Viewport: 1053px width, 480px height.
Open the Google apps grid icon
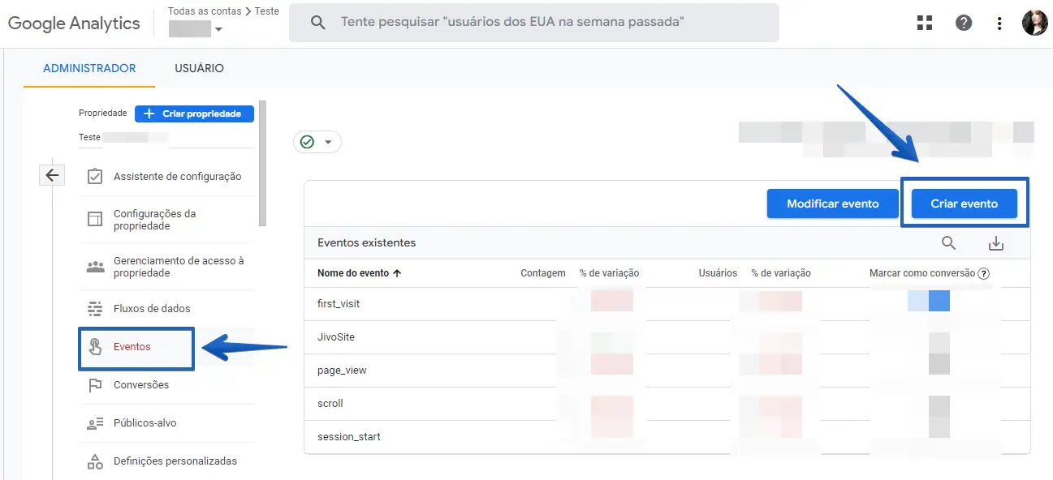(x=924, y=23)
